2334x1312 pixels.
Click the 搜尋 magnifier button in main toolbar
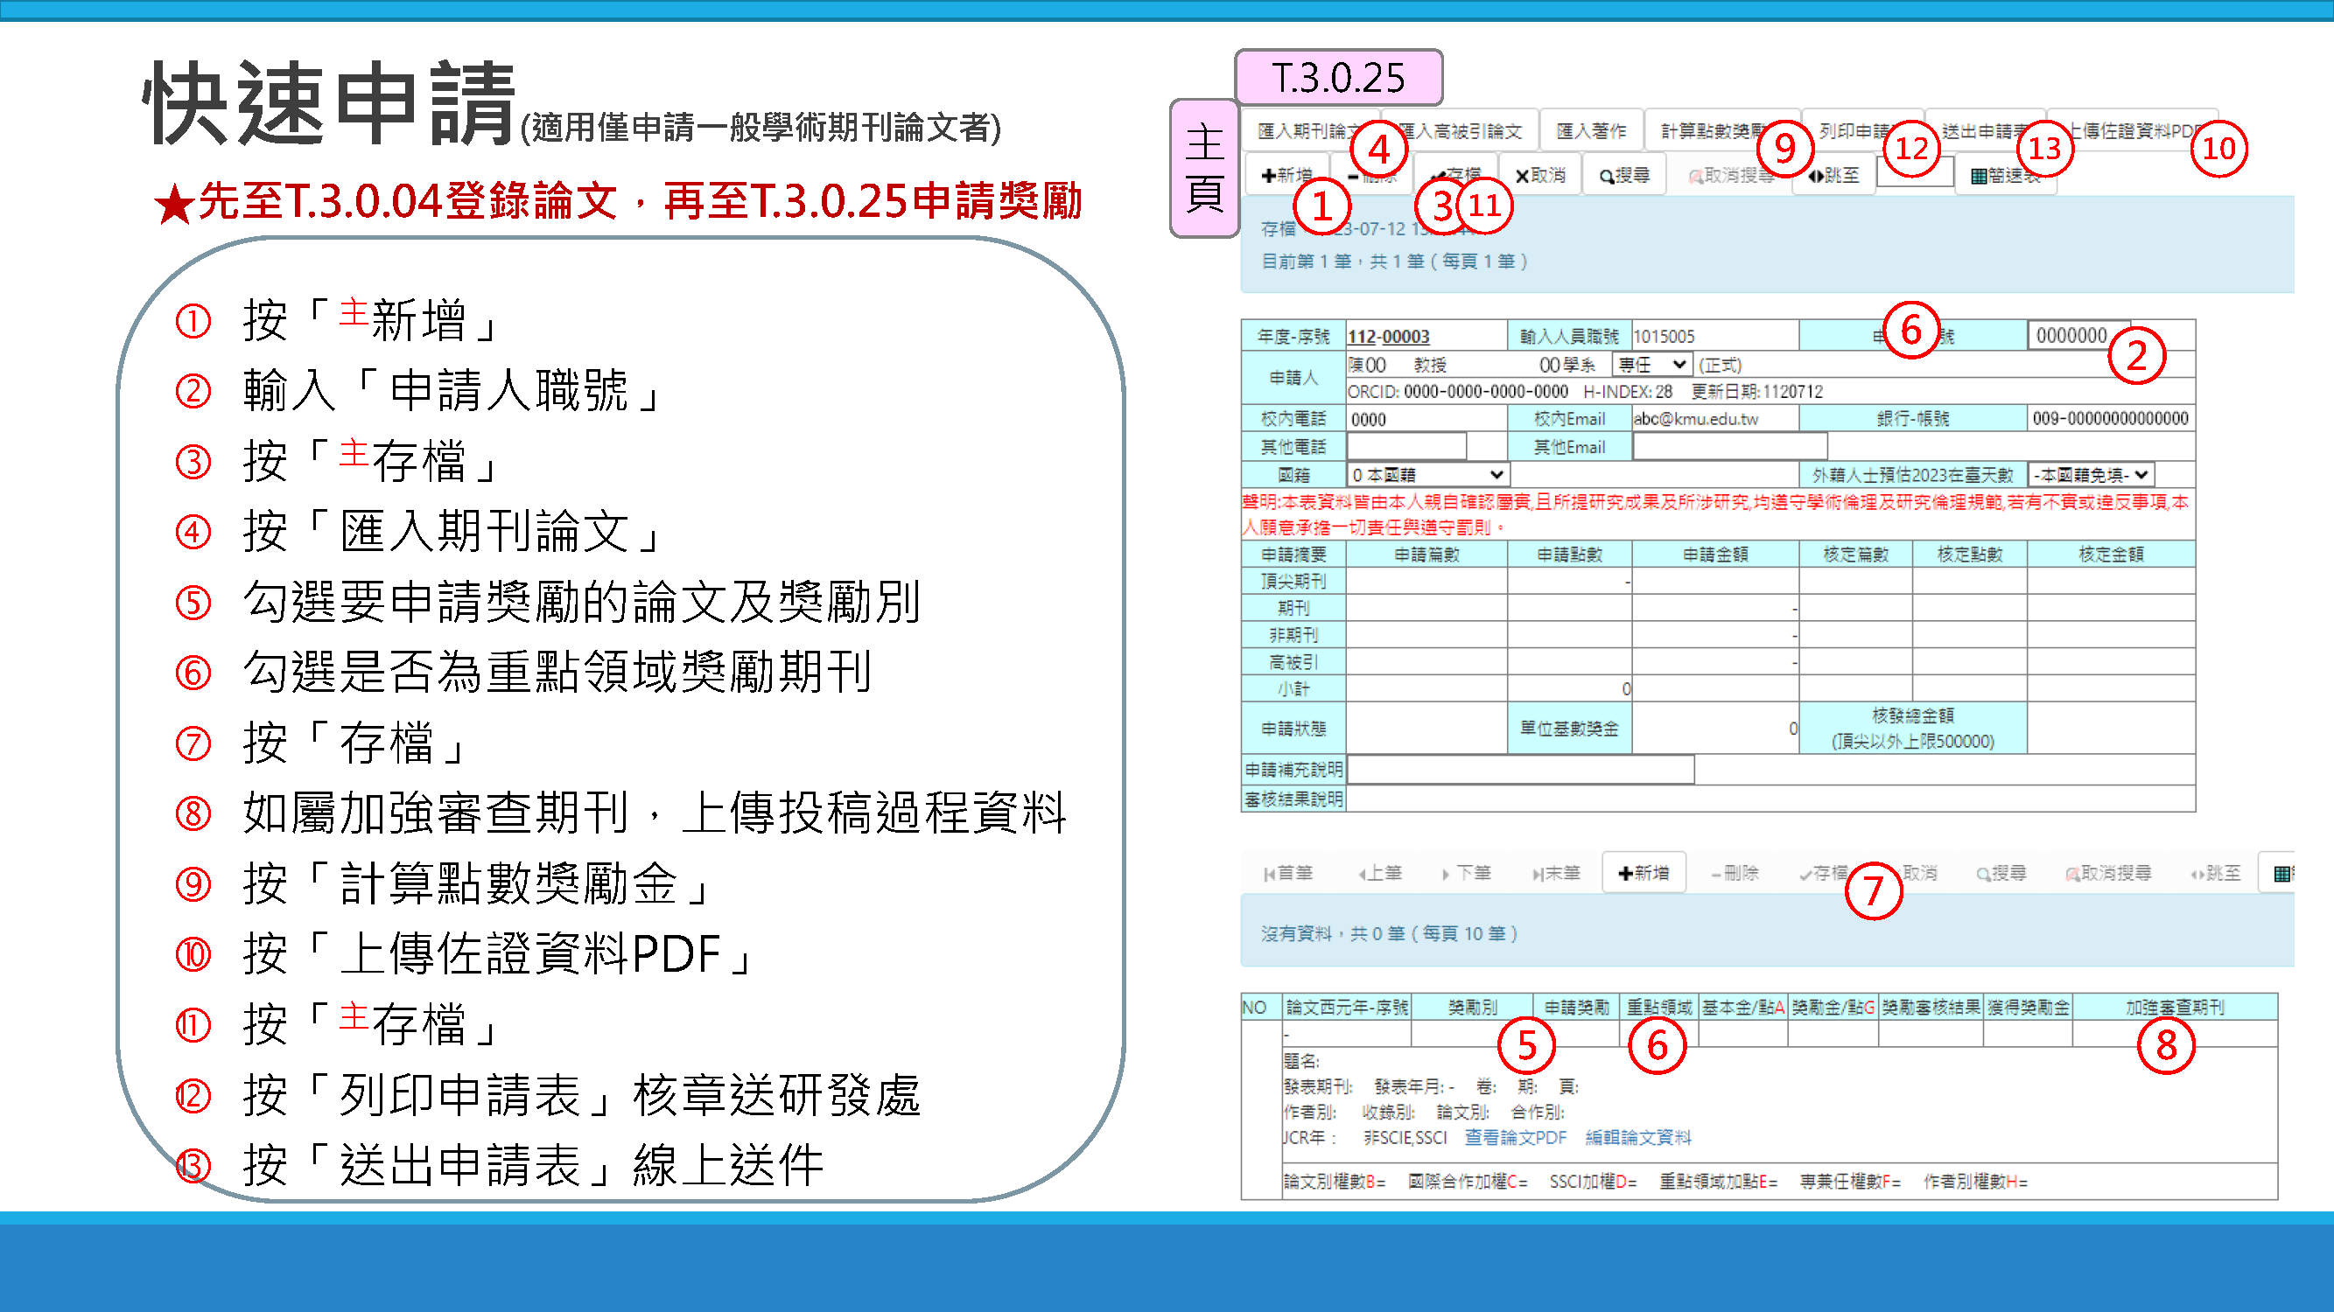[1623, 175]
